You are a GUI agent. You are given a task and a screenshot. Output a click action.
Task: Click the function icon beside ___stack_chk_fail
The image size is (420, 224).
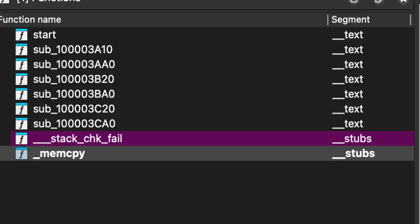21,139
